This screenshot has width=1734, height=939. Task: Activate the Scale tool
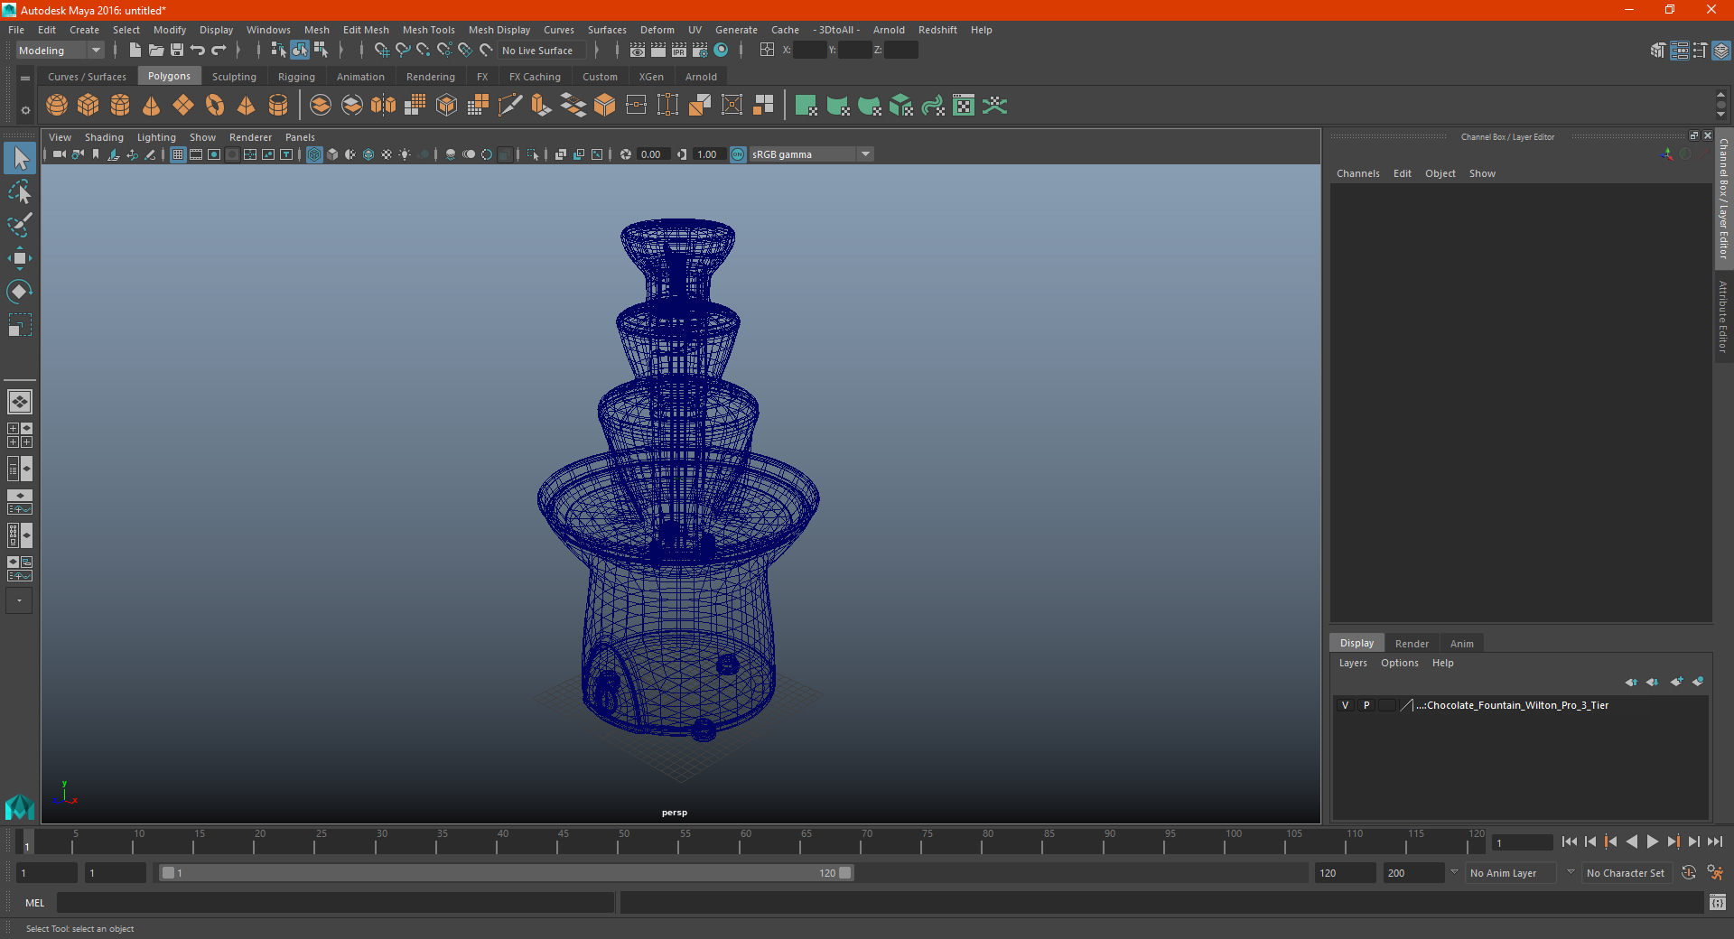coord(20,325)
